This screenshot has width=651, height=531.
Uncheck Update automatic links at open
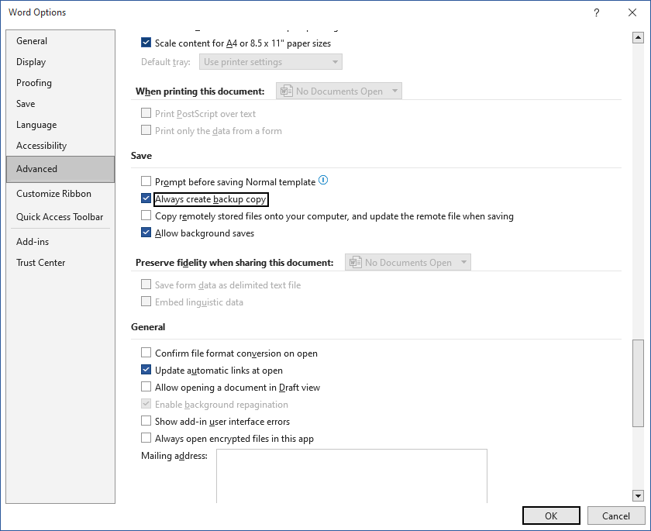146,370
